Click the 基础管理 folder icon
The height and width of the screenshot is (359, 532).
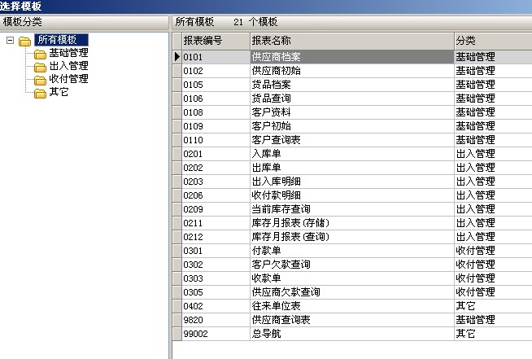40,55
